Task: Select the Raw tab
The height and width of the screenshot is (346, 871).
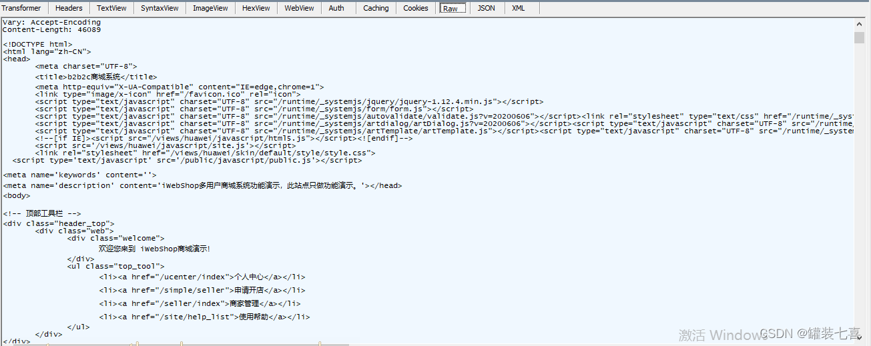Action: 453,8
